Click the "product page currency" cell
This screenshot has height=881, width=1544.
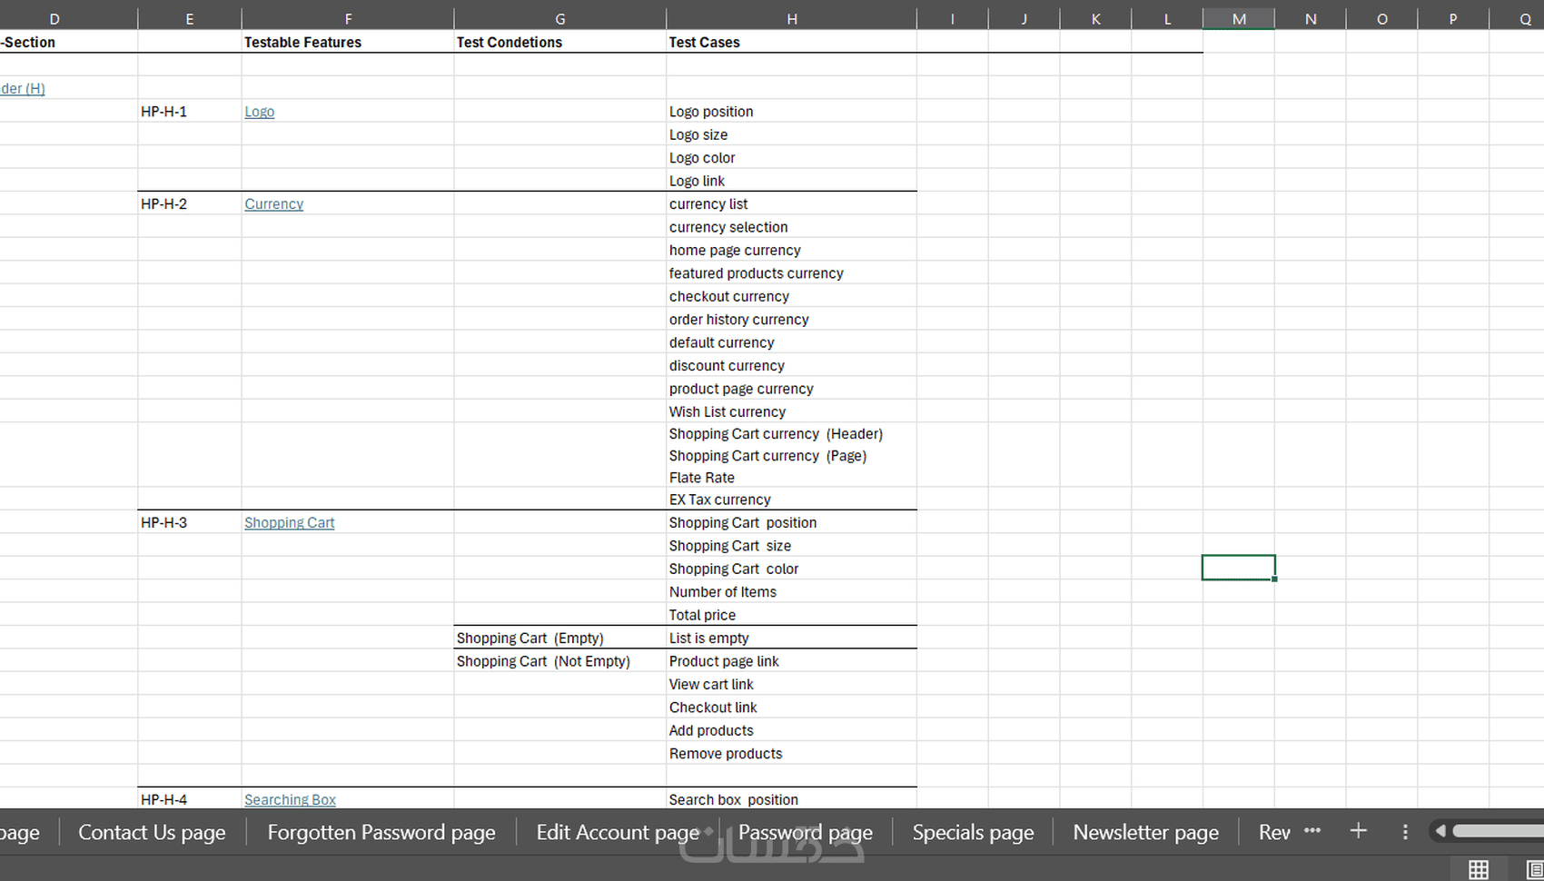click(x=792, y=389)
